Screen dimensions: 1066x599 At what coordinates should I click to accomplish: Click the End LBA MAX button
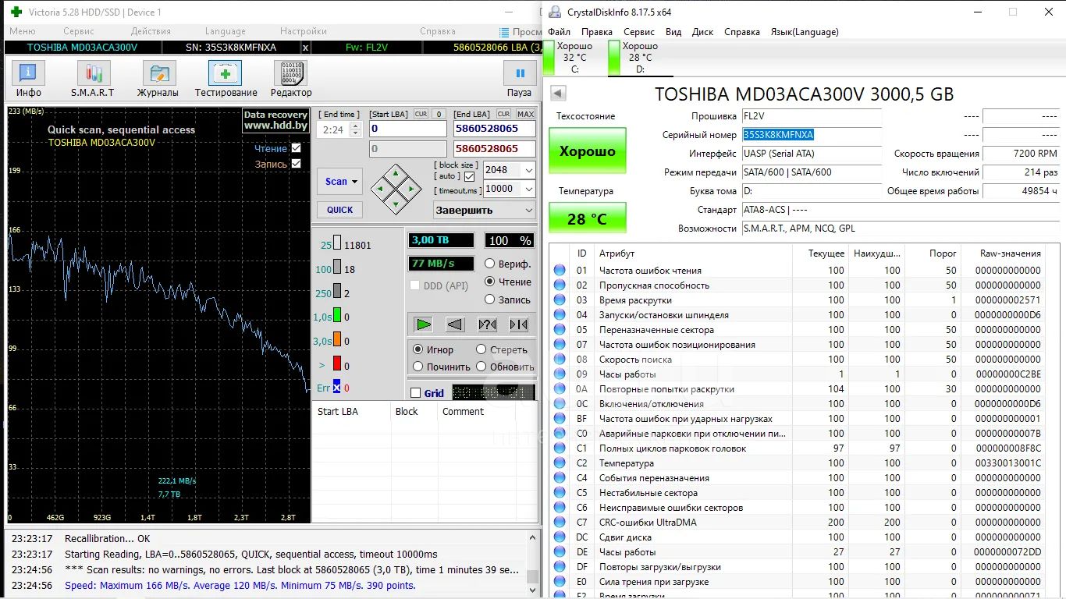526,114
